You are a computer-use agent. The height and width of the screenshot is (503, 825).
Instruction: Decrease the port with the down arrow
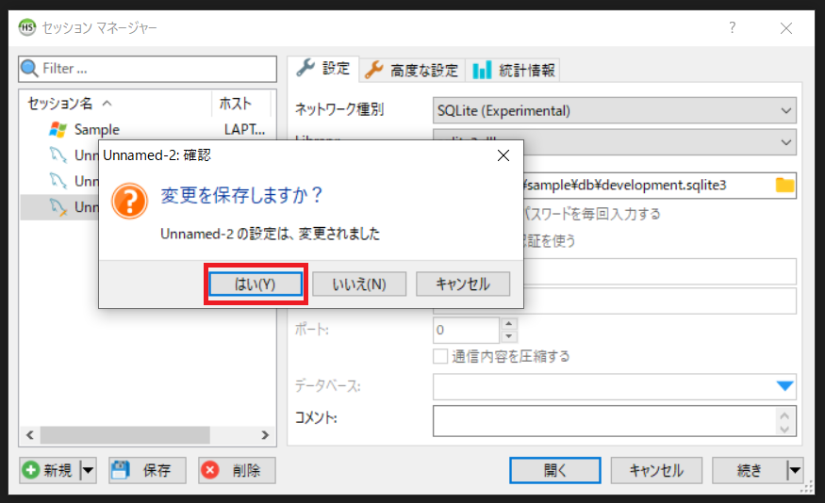click(509, 336)
